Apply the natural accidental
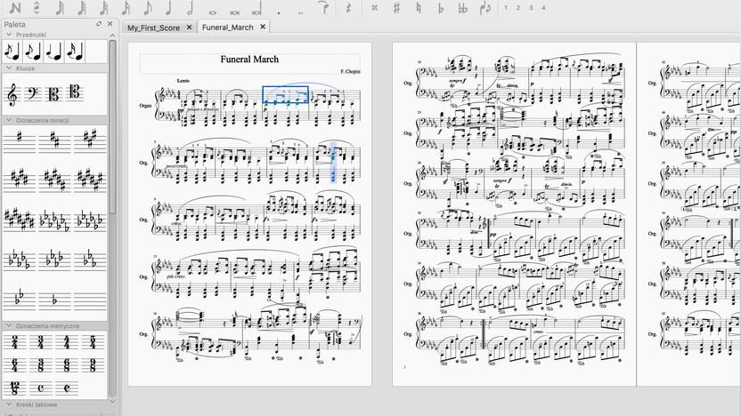 coord(419,7)
